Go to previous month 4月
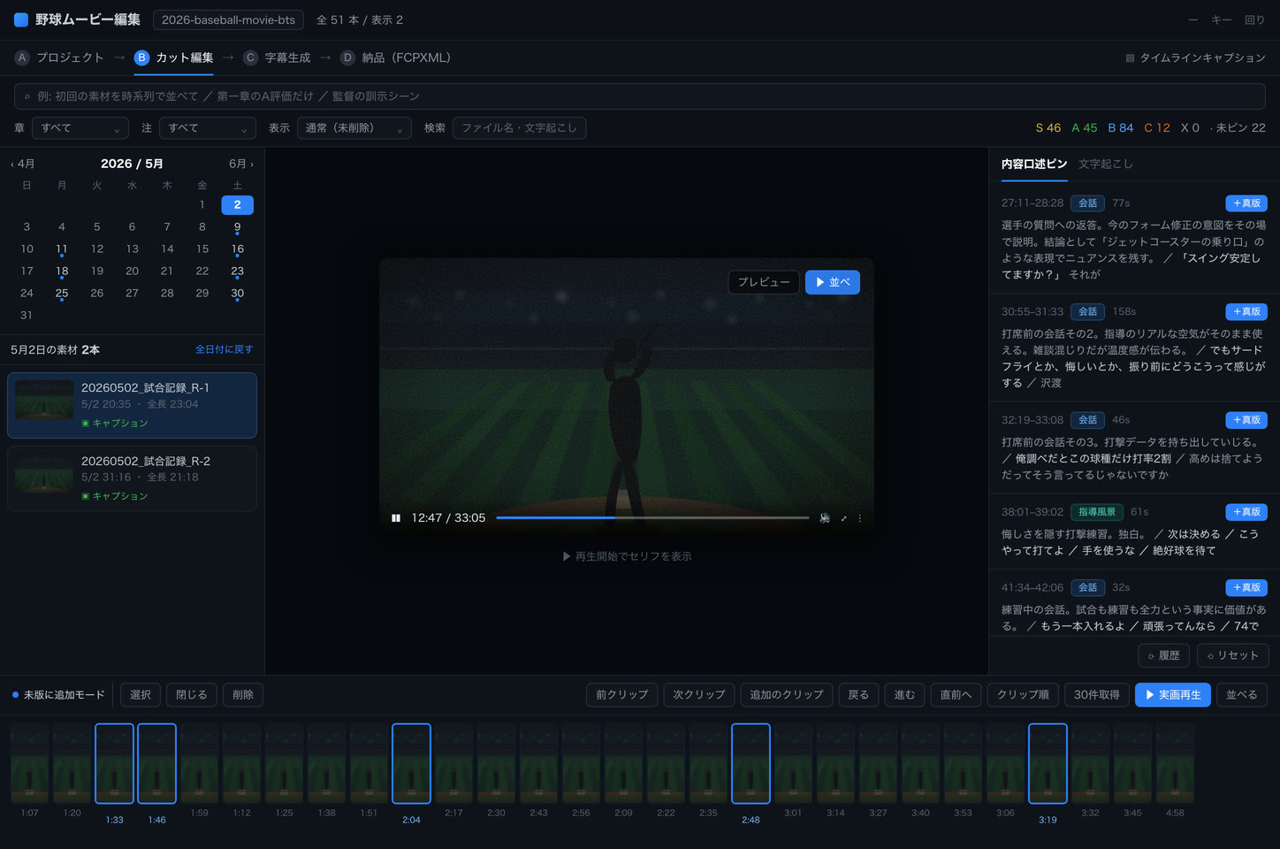This screenshot has height=849, width=1280. click(x=23, y=164)
